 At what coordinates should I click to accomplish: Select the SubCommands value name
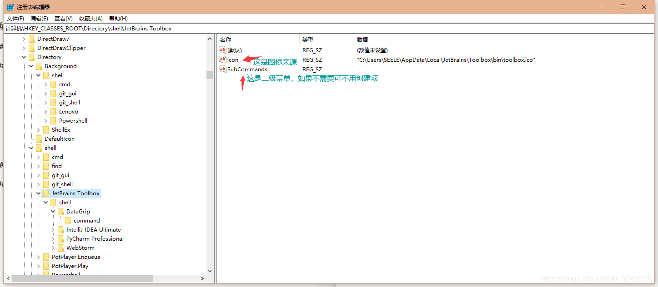tap(247, 69)
